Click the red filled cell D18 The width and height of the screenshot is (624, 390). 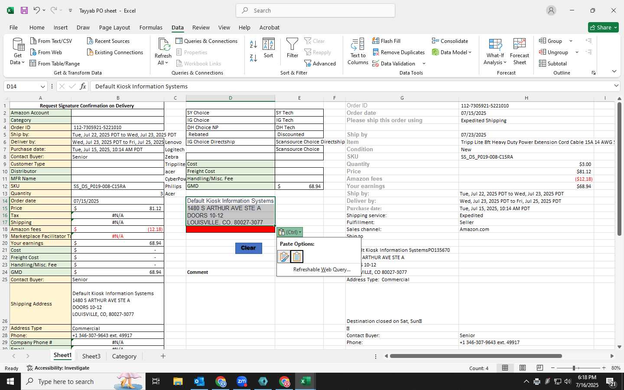pos(230,229)
